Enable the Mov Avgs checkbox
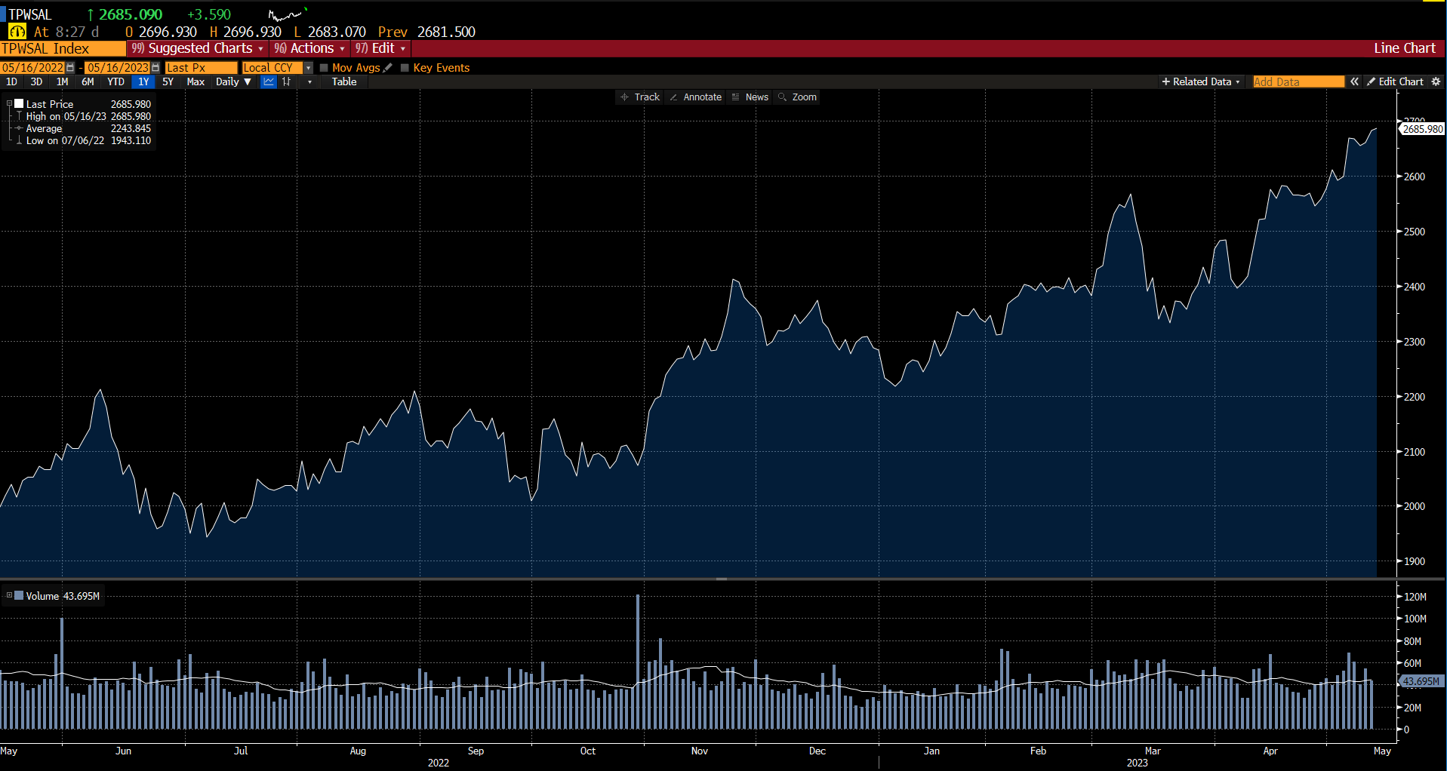The image size is (1447, 771). (x=324, y=68)
